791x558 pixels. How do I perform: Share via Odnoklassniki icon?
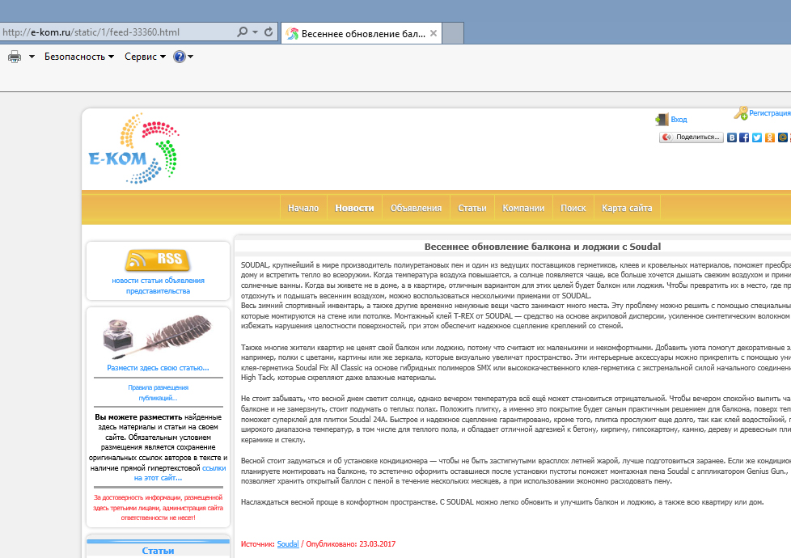769,137
